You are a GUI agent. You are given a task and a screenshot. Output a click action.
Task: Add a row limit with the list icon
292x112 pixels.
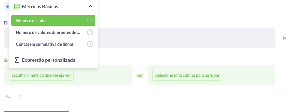click(x=22, y=97)
